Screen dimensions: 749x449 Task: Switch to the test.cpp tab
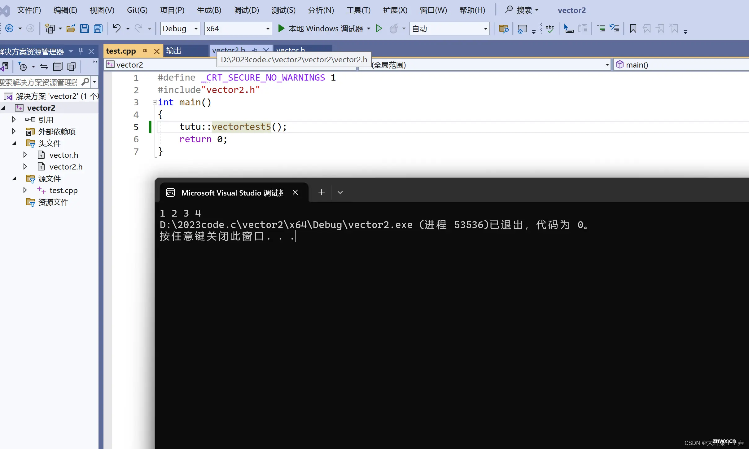click(121, 51)
